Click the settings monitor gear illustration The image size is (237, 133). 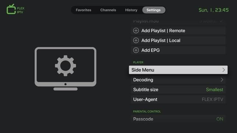pyautogui.click(x=66, y=69)
